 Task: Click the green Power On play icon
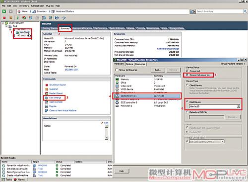(x=17, y=18)
